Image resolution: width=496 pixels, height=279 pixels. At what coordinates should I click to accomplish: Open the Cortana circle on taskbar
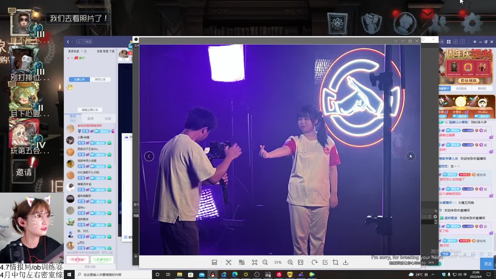coord(157,274)
